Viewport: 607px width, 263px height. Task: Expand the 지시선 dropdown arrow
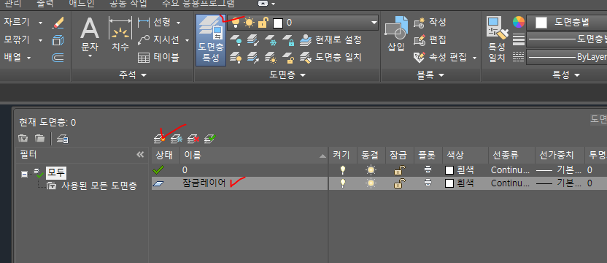tap(187, 40)
